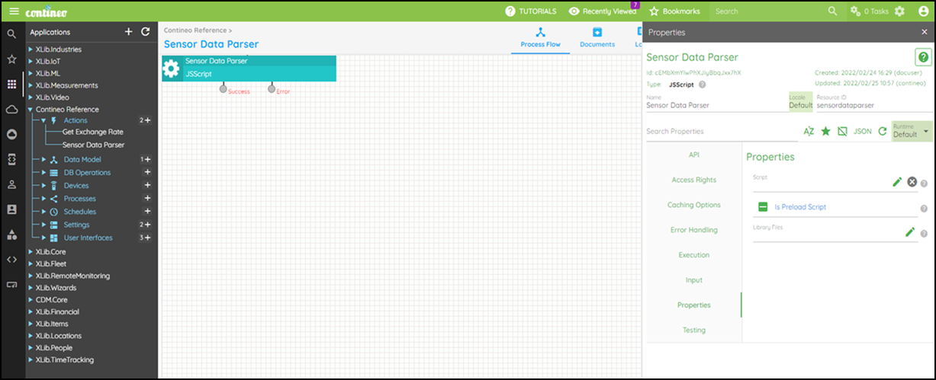This screenshot has width=936, height=380.
Task: Click the favorites star in properties toolbar
Action: point(825,132)
